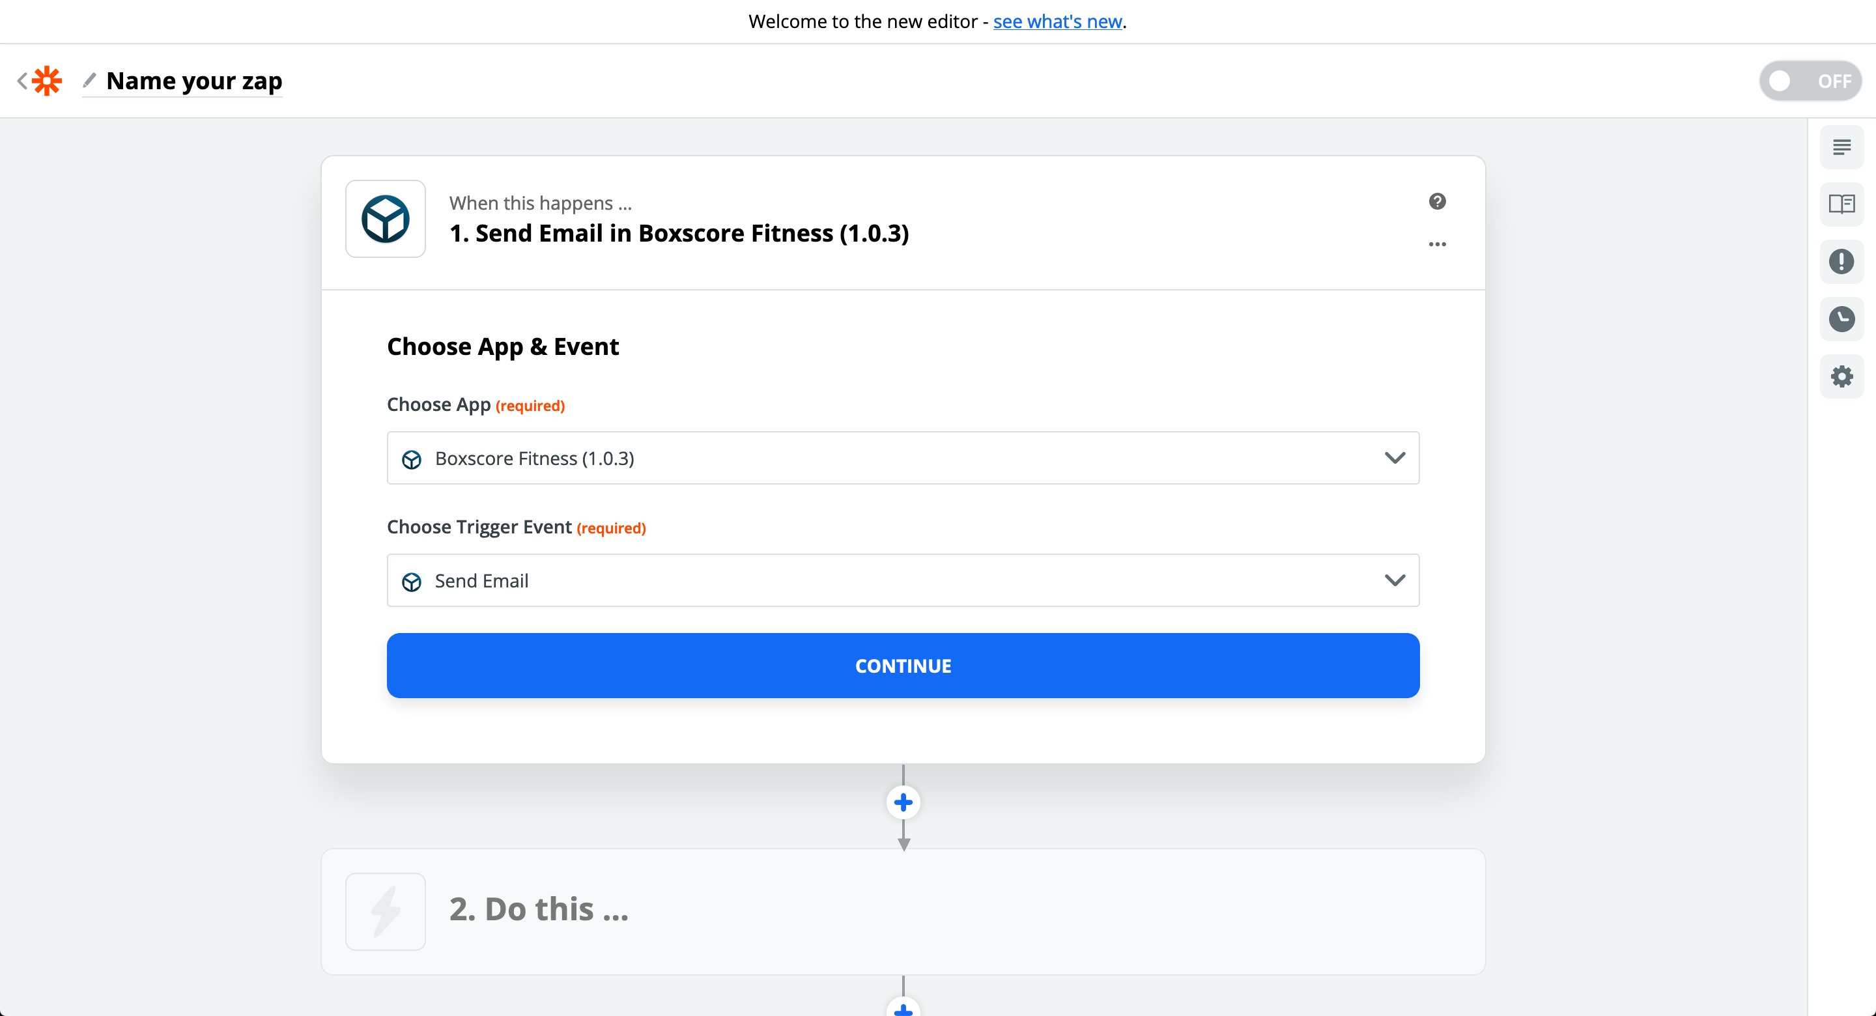Click the blue CONTINUE button
The image size is (1876, 1016).
[903, 666]
